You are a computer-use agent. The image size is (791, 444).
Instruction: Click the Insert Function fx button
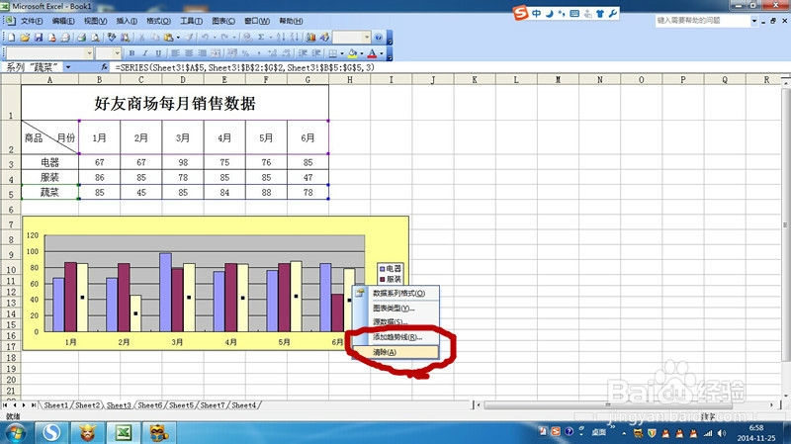[104, 66]
